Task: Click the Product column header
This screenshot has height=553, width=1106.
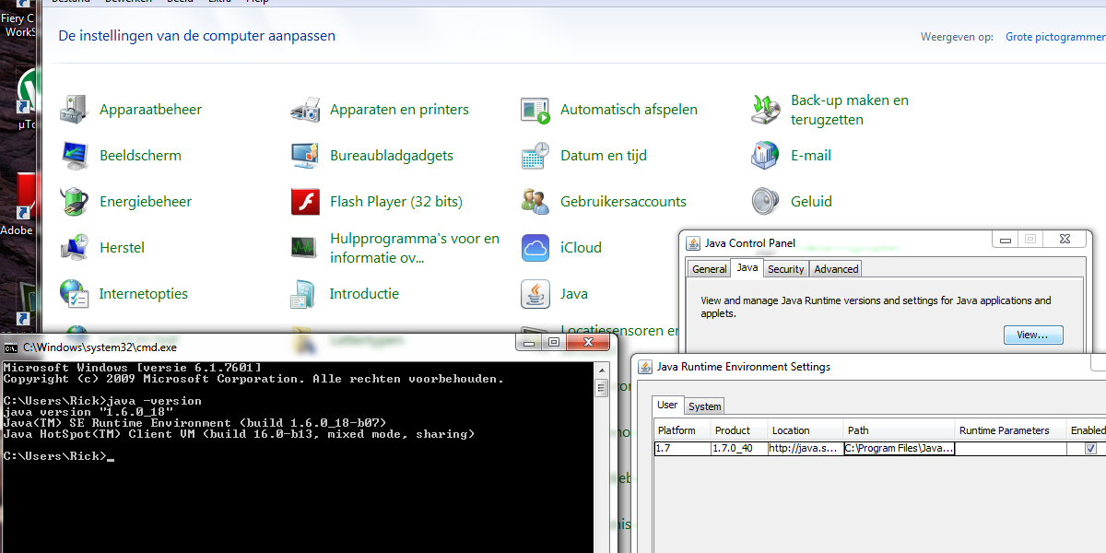Action: (x=739, y=430)
